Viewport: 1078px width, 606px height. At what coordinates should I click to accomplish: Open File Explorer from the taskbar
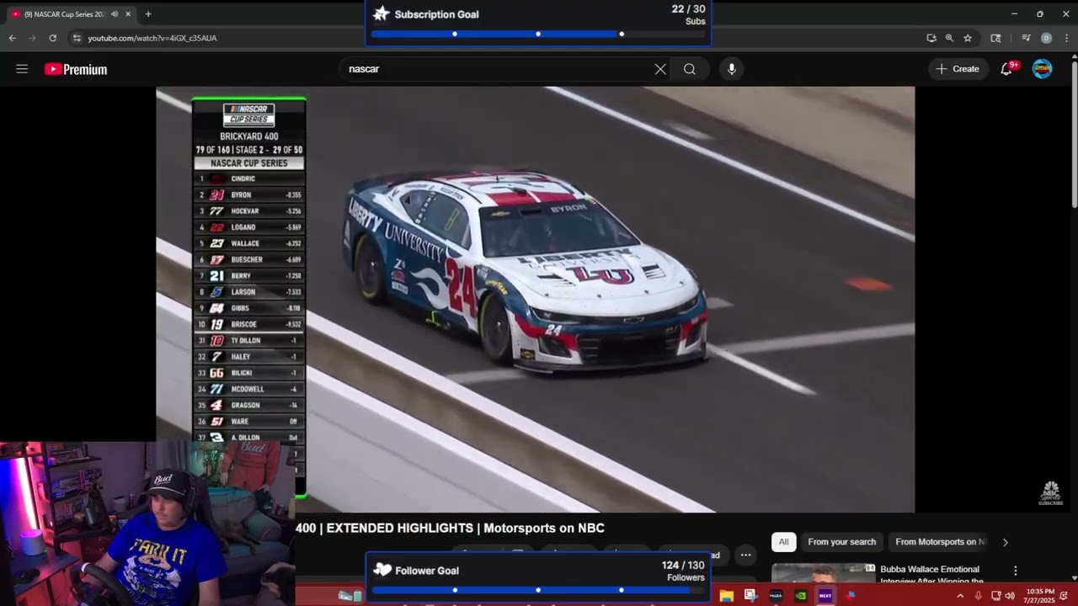pyautogui.click(x=726, y=596)
